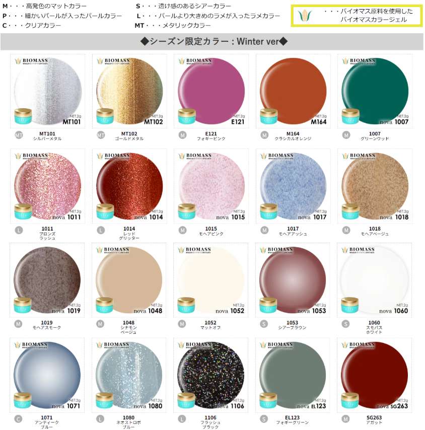Click the MT badge icon beside MT101
425x430 pixels.
(19, 135)
